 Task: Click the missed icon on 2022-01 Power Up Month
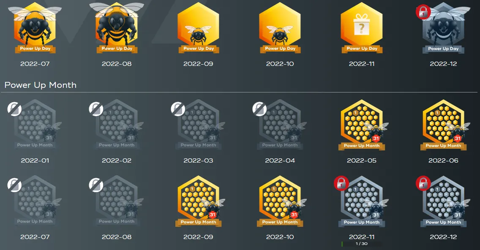14,109
